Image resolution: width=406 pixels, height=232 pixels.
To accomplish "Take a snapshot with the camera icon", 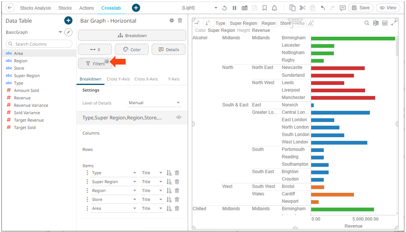I will click(x=244, y=8).
